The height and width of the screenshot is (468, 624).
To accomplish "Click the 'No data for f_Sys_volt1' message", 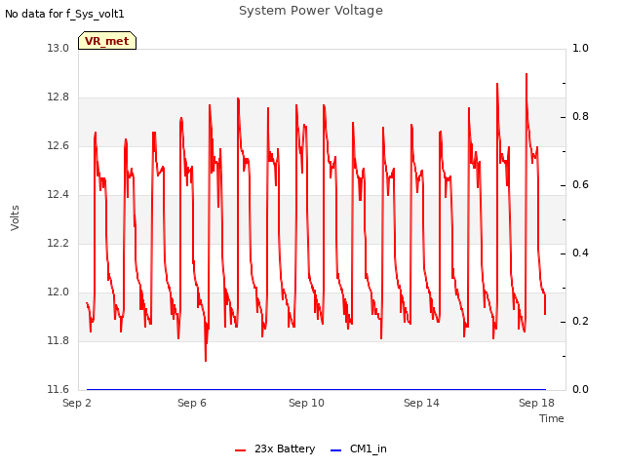I will point(64,14).
